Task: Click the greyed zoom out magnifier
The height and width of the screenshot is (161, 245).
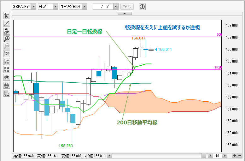Action: [7, 46]
